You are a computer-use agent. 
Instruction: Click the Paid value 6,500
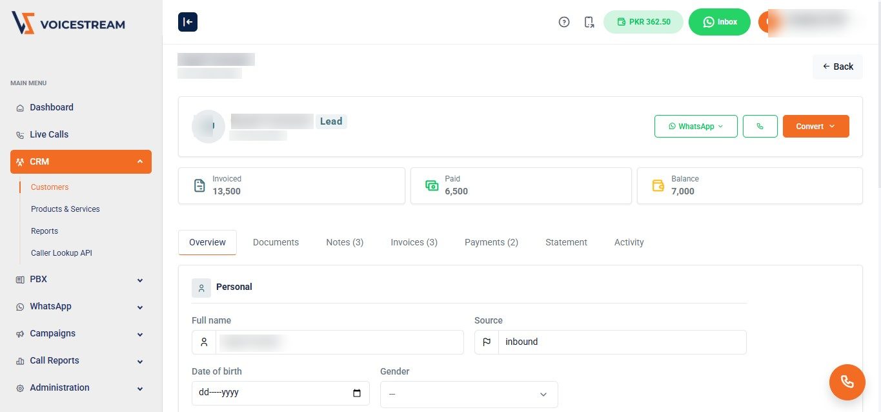click(456, 191)
